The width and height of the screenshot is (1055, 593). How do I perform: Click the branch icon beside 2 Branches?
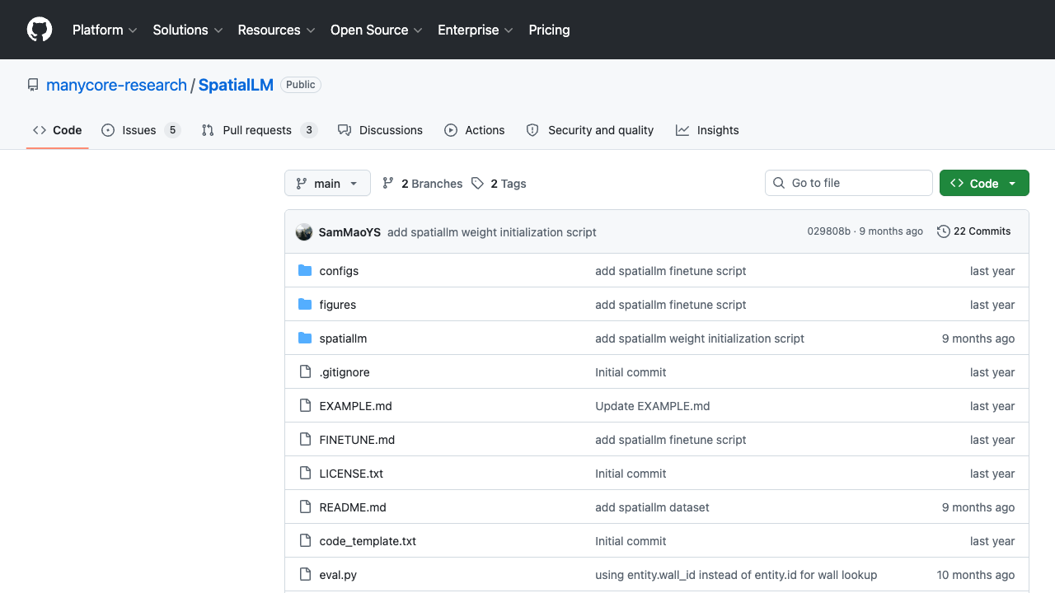pyautogui.click(x=388, y=184)
